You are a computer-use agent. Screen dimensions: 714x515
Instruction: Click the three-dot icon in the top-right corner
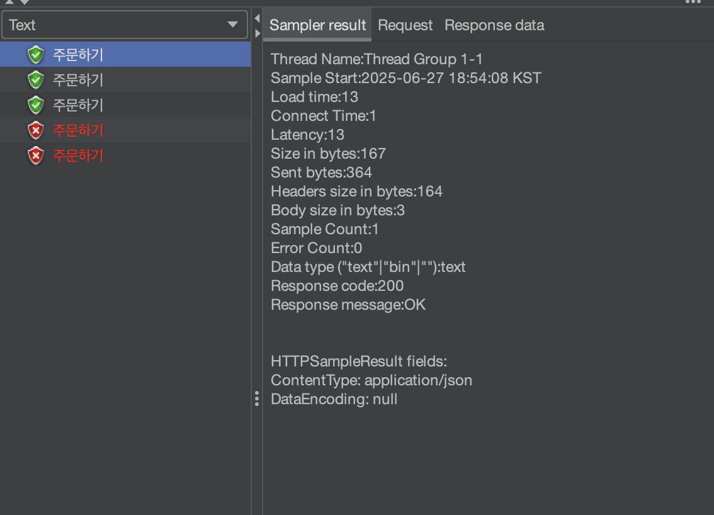693,2
